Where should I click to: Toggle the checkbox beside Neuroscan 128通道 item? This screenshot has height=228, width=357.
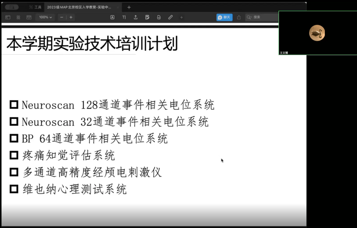pos(14,105)
